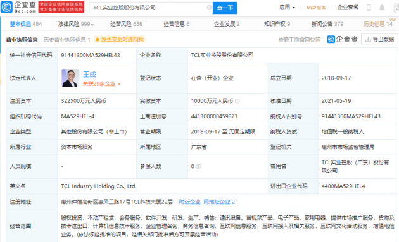Click the 附近企业 link

189,202
